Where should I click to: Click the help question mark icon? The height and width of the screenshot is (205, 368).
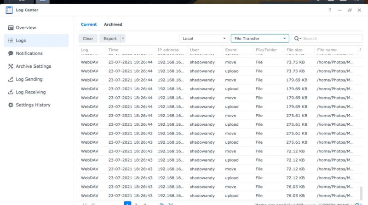pyautogui.click(x=330, y=10)
